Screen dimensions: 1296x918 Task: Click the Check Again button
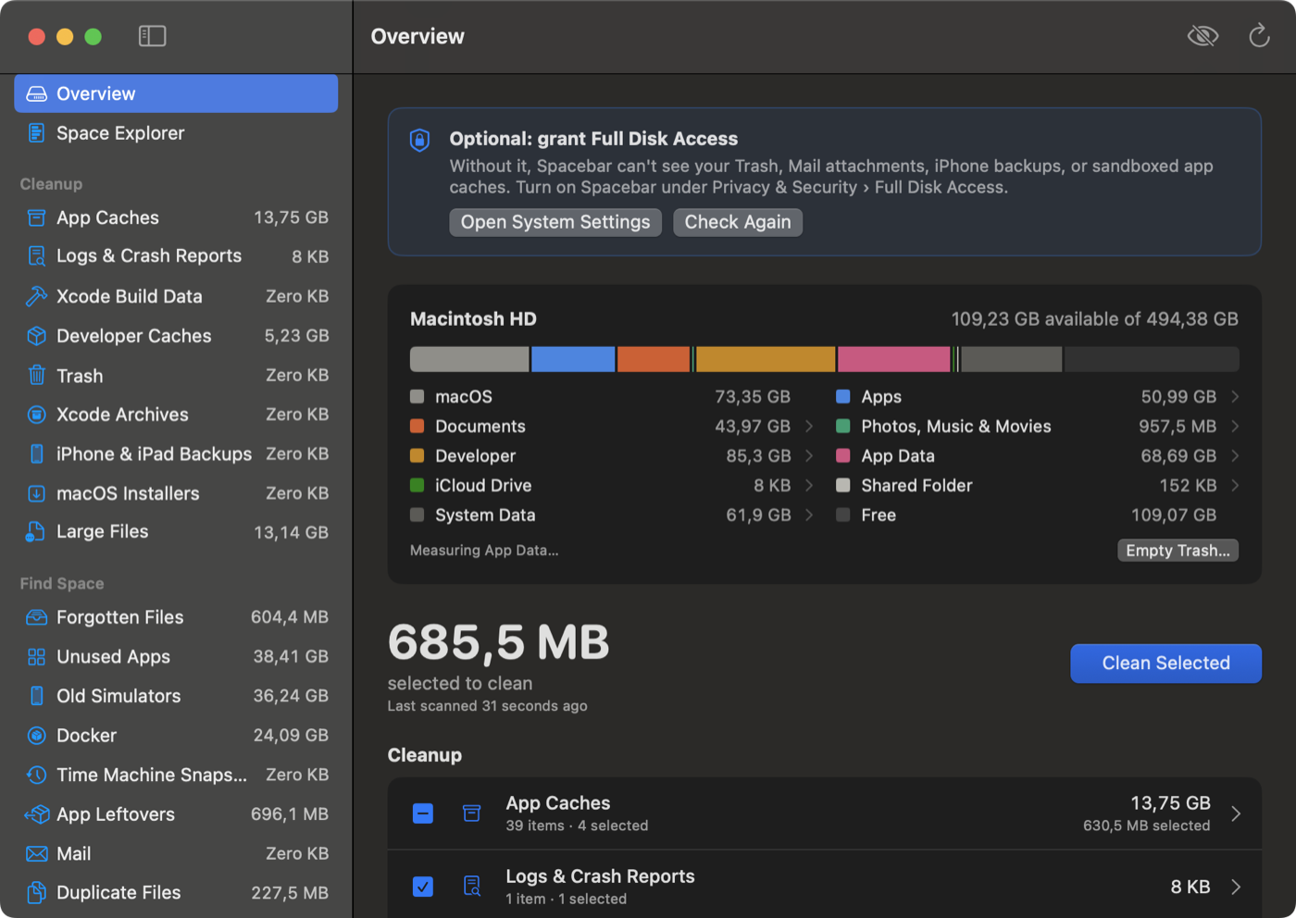click(x=738, y=222)
